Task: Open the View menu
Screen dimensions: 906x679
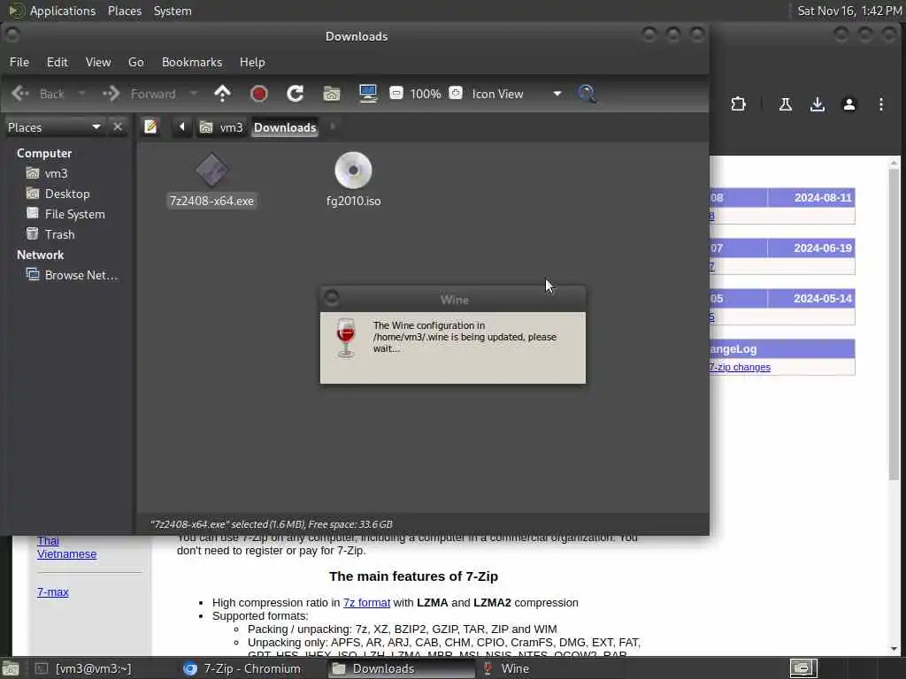Action: tap(98, 62)
